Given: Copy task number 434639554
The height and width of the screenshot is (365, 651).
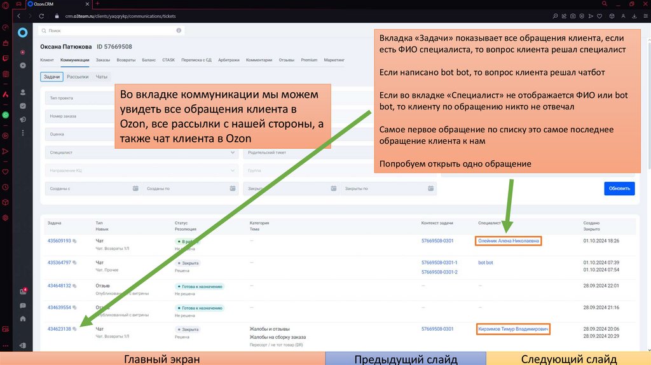Looking at the screenshot, I should [x=75, y=307].
